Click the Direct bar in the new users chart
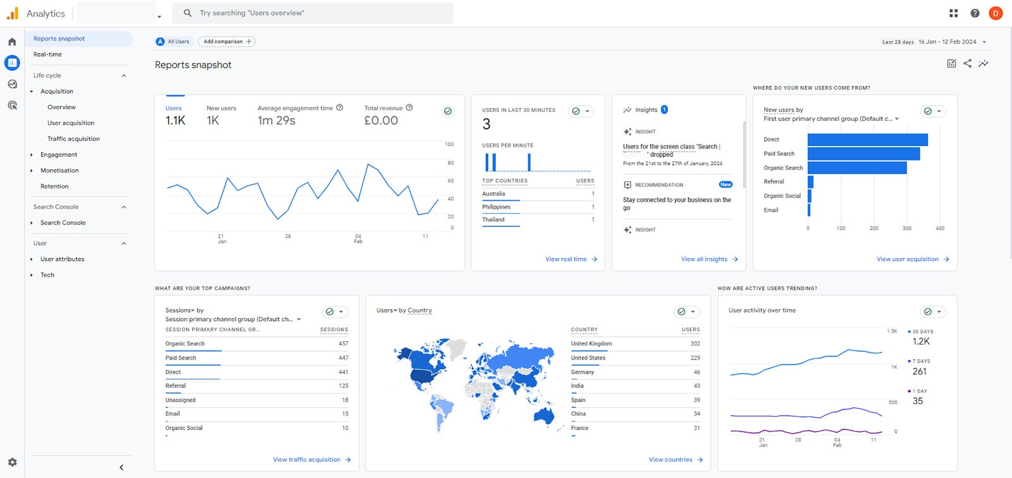1012x478 pixels. click(867, 140)
